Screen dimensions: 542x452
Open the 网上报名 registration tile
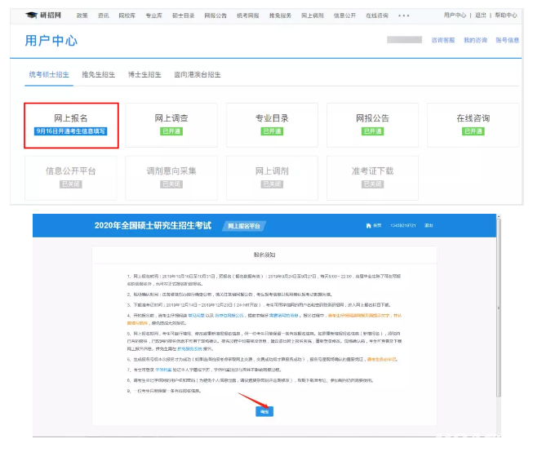72,124
